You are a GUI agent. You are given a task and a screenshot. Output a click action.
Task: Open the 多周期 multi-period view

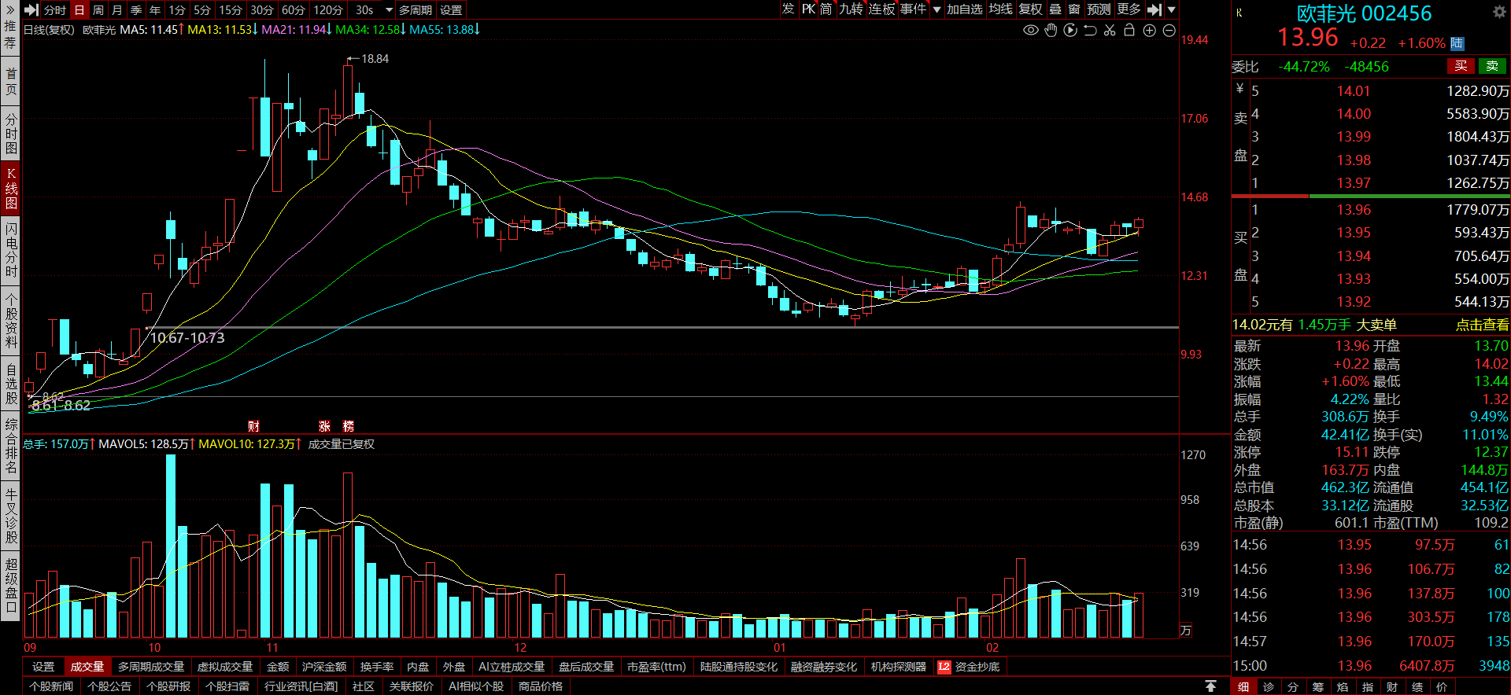[415, 9]
